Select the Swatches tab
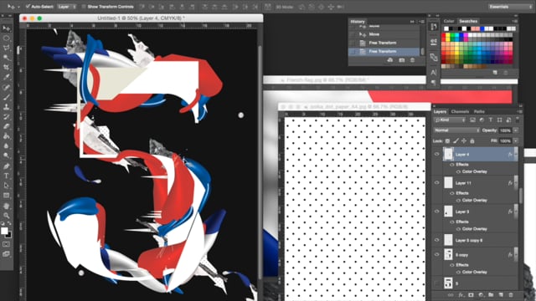This screenshot has width=536, height=301. (468, 21)
